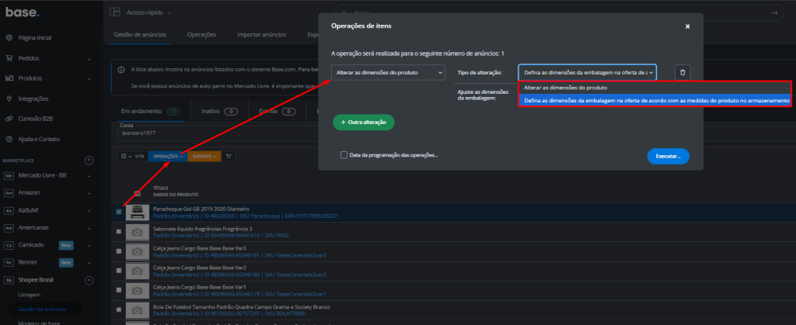Close the Operações de itens dialog

coord(687,26)
